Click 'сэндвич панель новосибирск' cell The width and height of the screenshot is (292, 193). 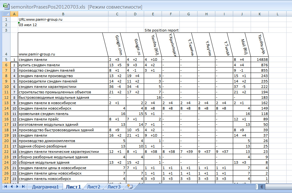point(63,179)
